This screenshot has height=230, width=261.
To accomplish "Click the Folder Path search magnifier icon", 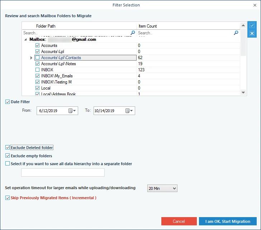I will [133, 33].
